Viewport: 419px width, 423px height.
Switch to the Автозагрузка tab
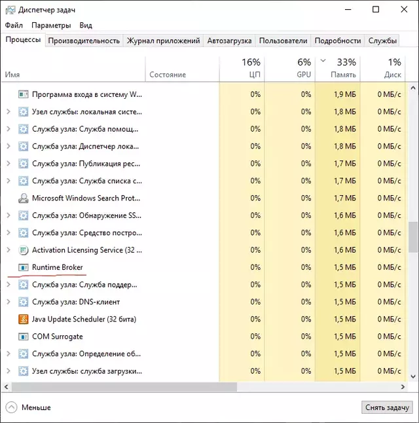229,41
